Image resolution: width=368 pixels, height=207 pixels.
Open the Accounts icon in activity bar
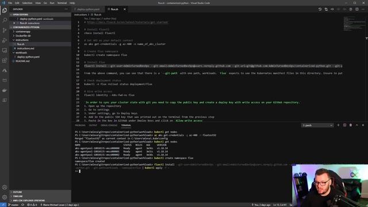[5, 187]
